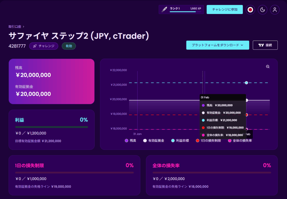This screenshot has width=287, height=199.
Task: Click the chart zoom-out magnifier icon
Action: coord(268,67)
